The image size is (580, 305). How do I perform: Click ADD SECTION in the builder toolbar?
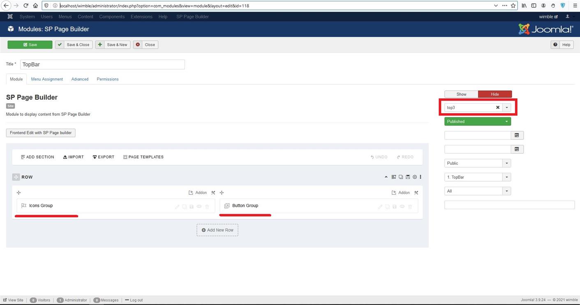(x=37, y=157)
